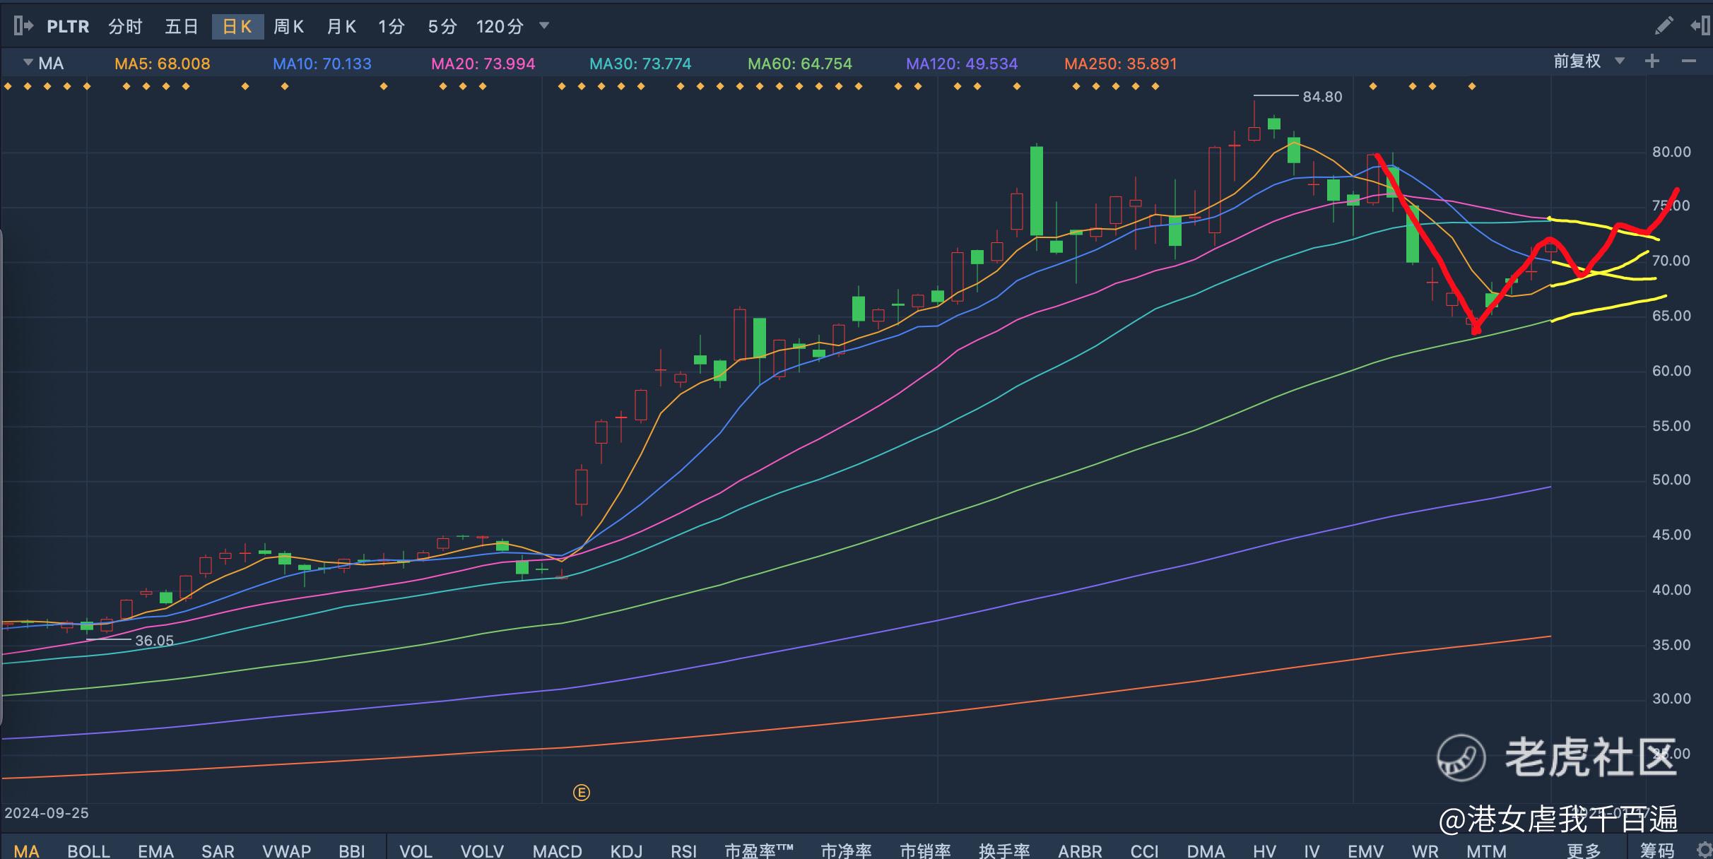Viewport: 1713px width, 859px height.
Task: Select the 月K monthly candlestick tab
Action: pos(341,27)
